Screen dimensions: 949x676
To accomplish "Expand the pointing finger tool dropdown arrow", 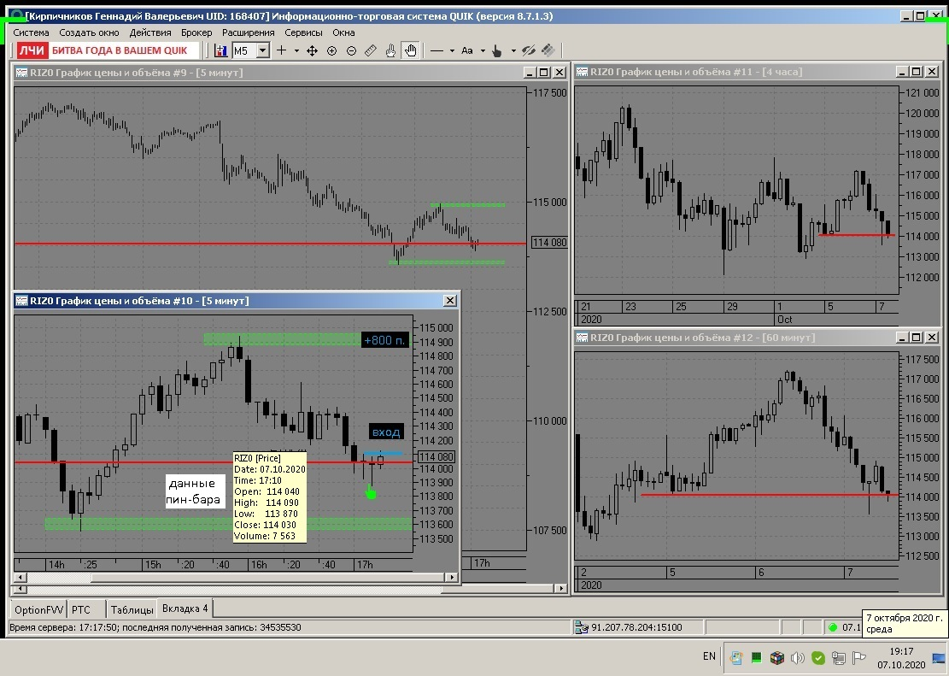I will (x=513, y=51).
